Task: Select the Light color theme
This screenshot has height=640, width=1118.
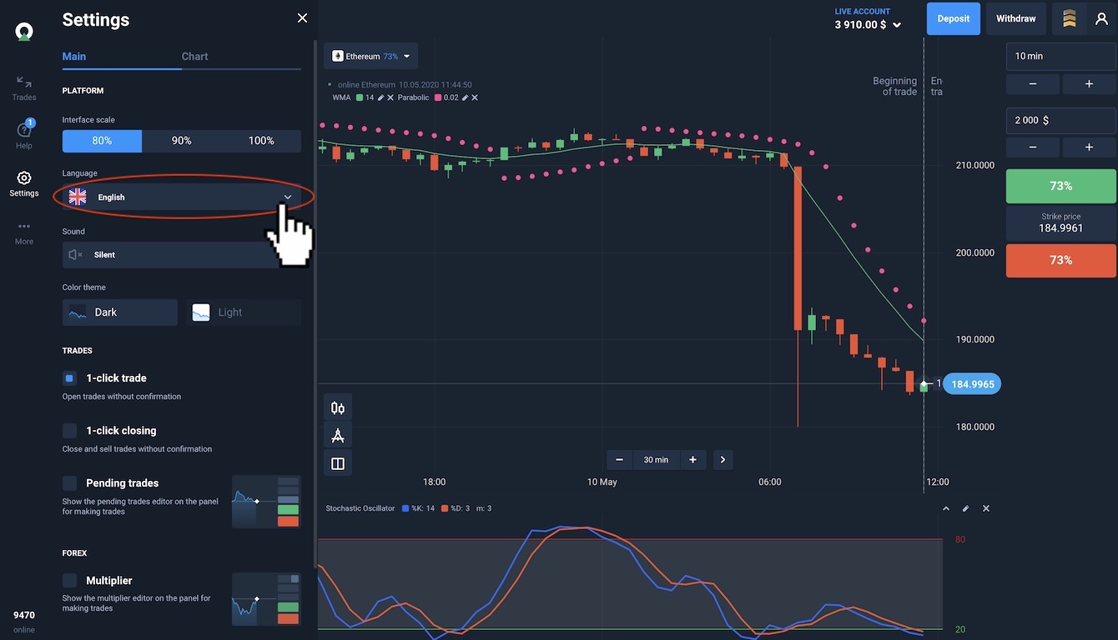Action: click(x=244, y=312)
